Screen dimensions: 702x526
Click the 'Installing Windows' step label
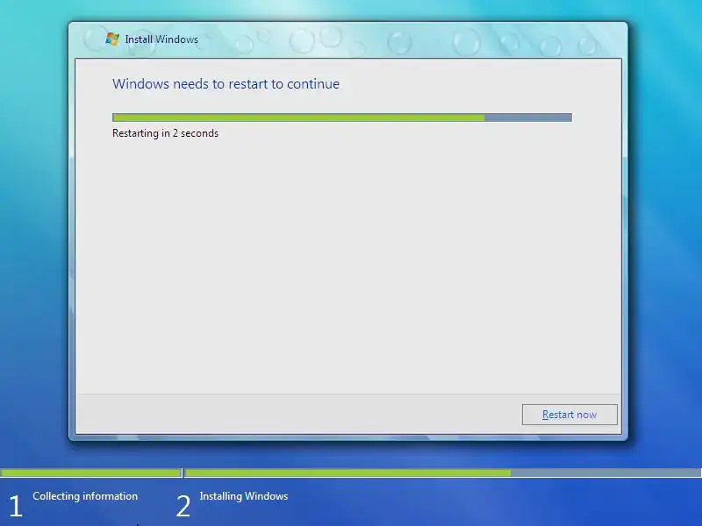(x=244, y=496)
